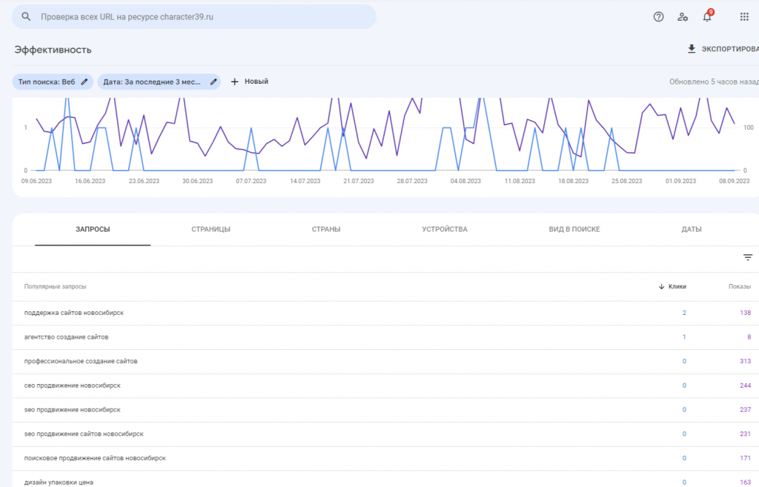Open notifications bell with 9 badge
Image resolution: width=759 pixels, height=487 pixels.
[x=707, y=16]
